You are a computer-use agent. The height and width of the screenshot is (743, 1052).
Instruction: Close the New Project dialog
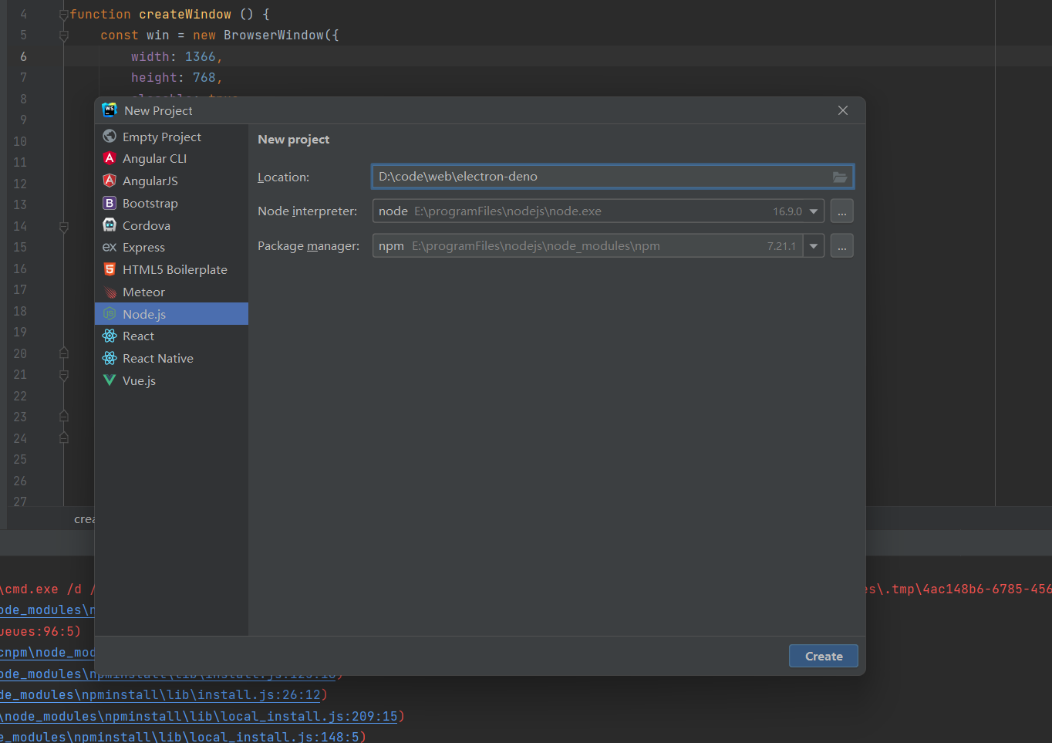843,110
